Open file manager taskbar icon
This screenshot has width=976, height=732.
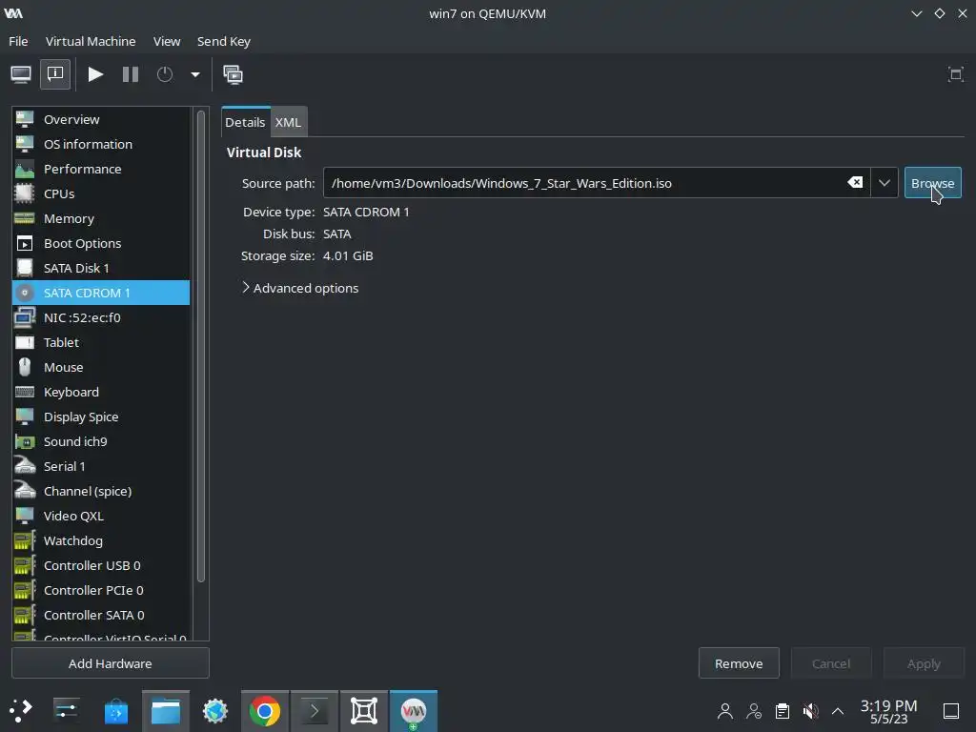[166, 711]
